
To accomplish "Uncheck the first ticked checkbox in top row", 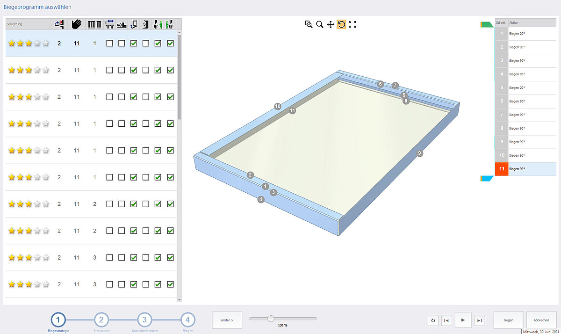I will pos(134,44).
